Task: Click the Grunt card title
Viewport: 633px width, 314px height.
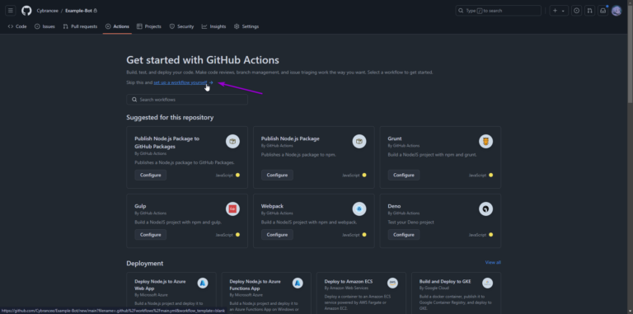Action: point(395,138)
